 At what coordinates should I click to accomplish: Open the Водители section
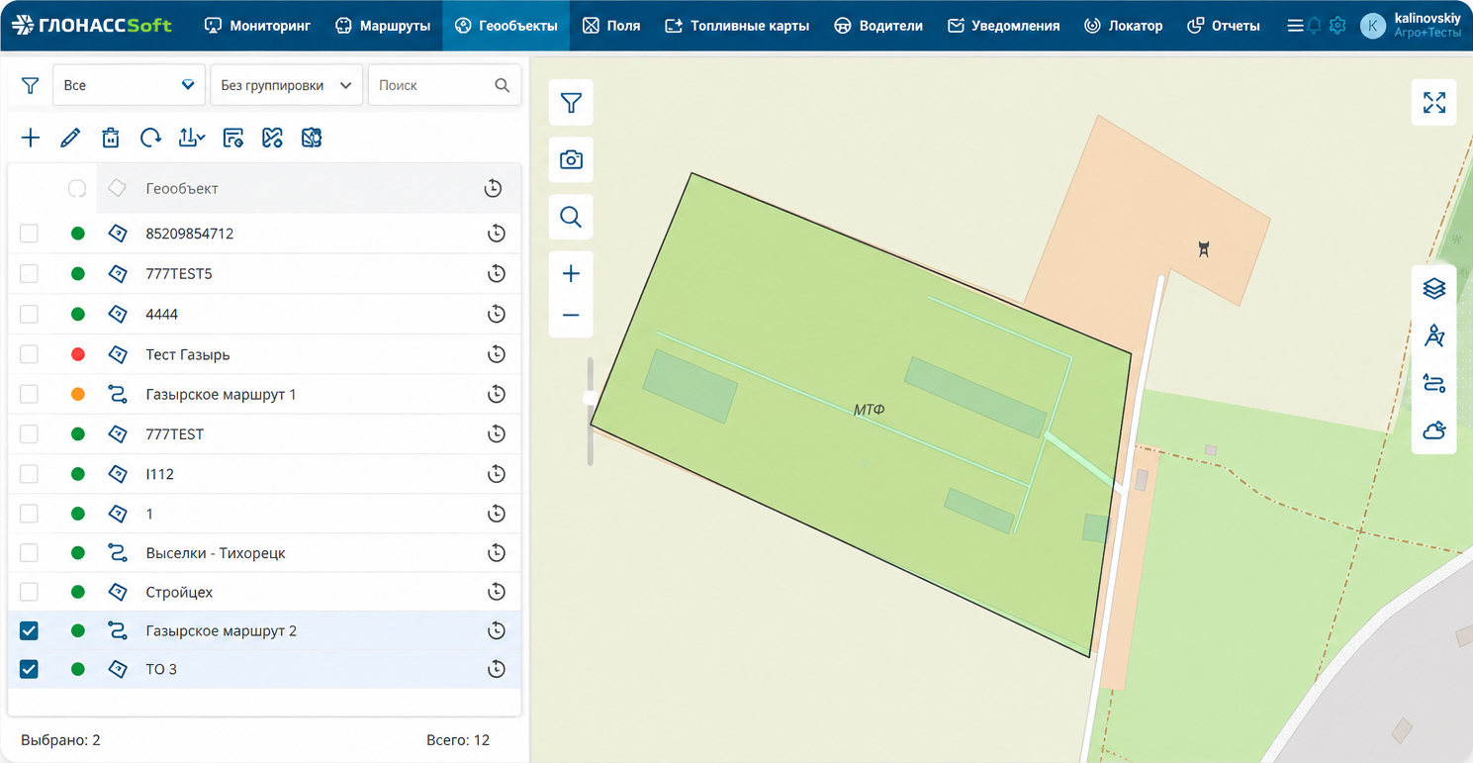click(x=878, y=26)
